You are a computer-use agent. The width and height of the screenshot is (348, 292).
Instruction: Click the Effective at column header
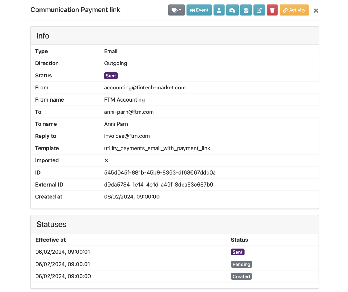[51, 240]
